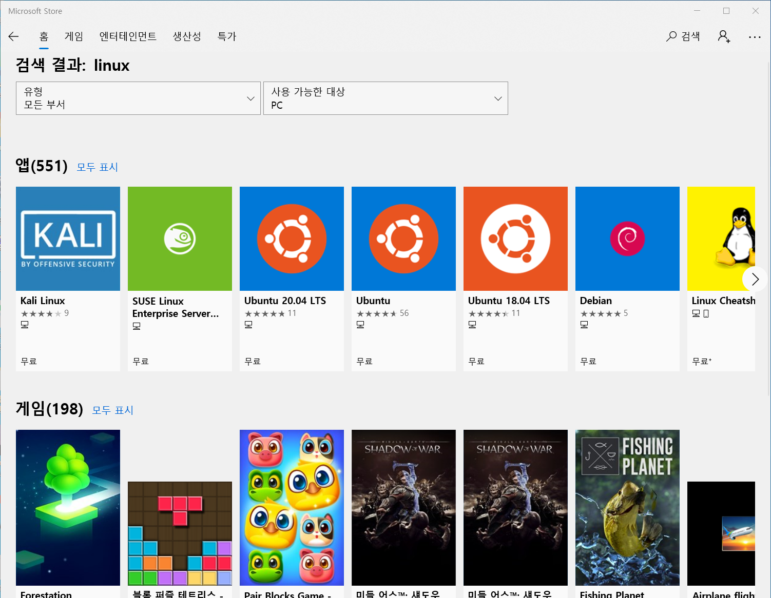Open SUSE Linux Enterprise Server chameleon tile
The width and height of the screenshot is (771, 598).
click(x=180, y=238)
